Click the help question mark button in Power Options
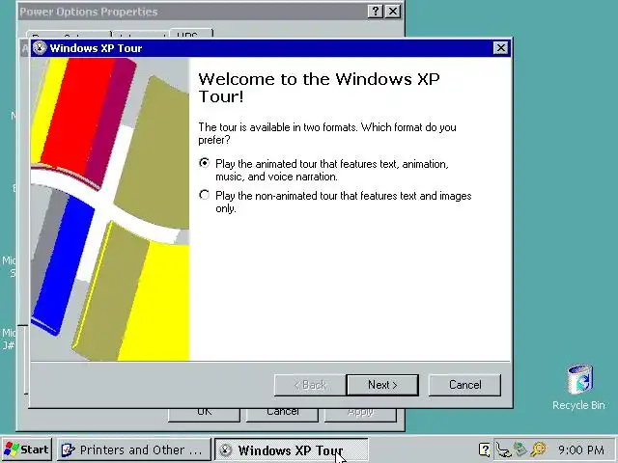This screenshot has width=618, height=463. click(x=376, y=12)
